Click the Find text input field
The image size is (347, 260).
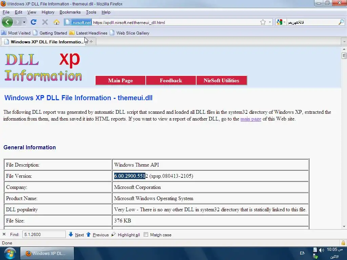click(44, 234)
